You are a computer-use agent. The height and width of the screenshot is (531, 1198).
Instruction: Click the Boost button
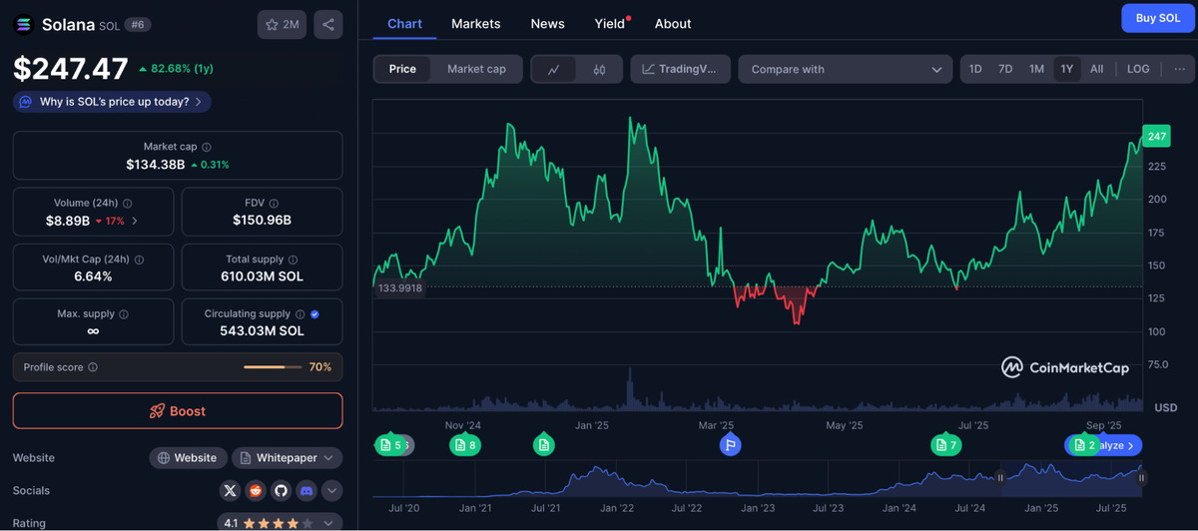pyautogui.click(x=178, y=411)
